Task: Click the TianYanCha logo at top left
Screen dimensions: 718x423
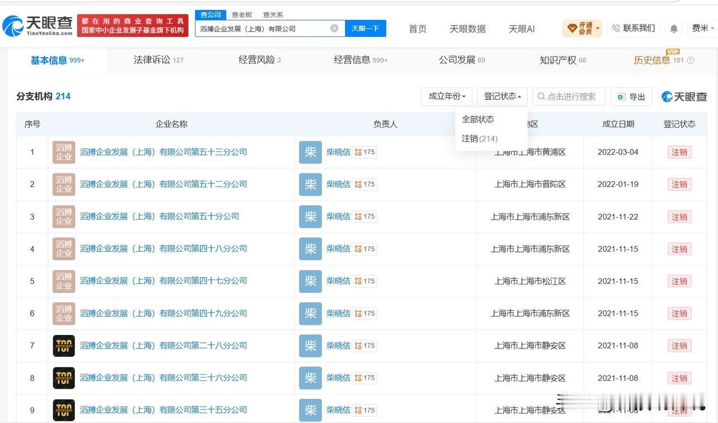Action: [38, 26]
